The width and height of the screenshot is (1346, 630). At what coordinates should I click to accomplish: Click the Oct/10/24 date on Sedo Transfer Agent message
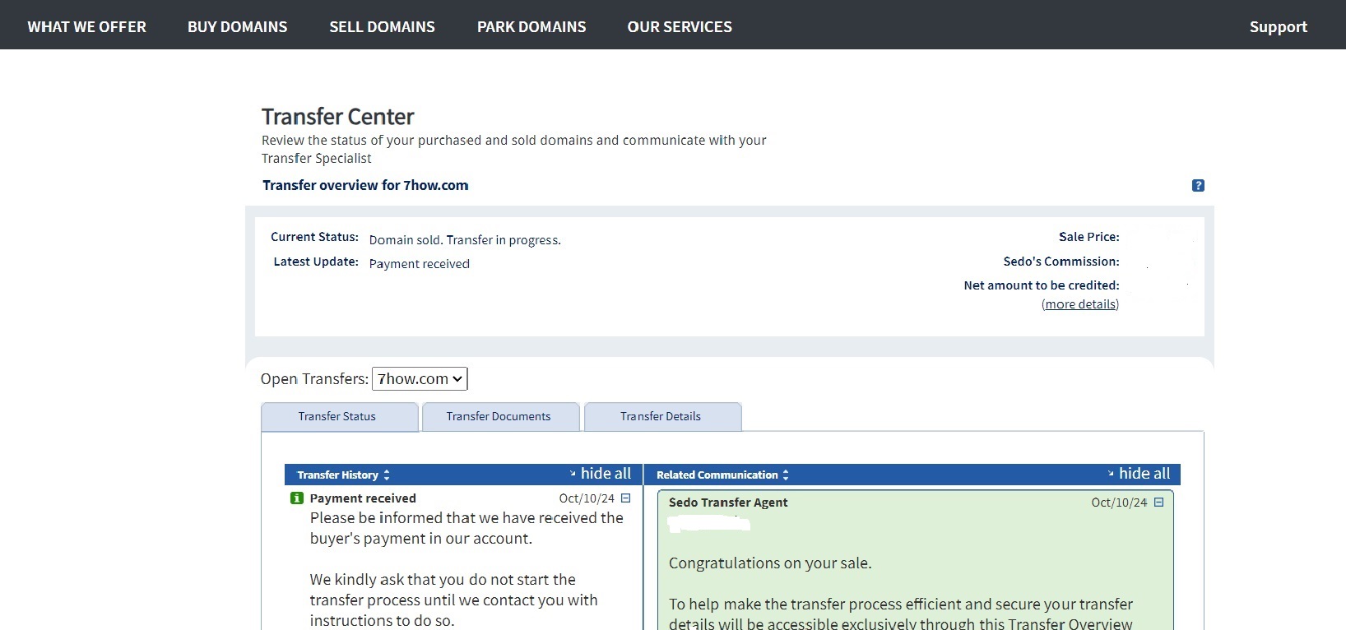point(1119,503)
